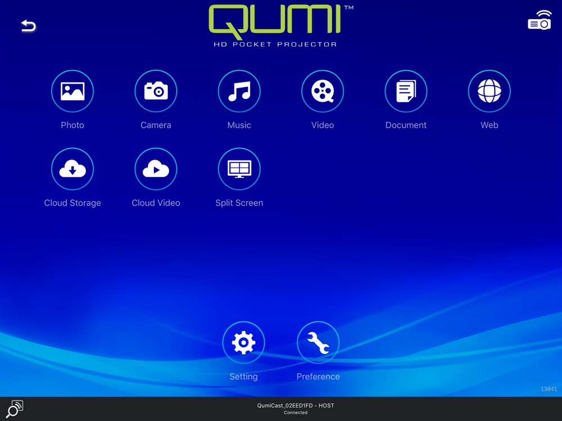
Task: Click the Cloud Video label
Action: tap(156, 203)
